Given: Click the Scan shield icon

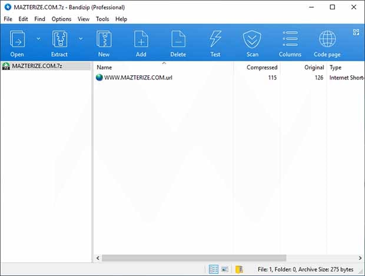Looking at the screenshot, I should coord(252,39).
